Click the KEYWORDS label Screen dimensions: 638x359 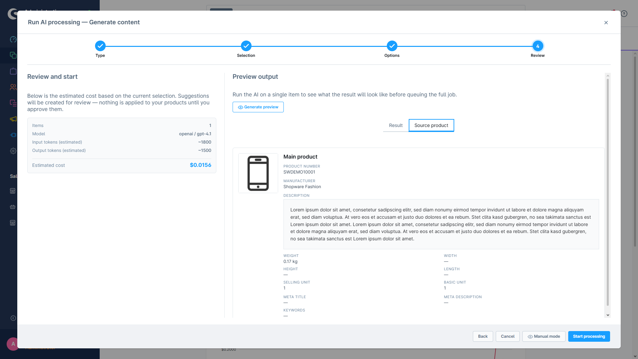click(294, 310)
